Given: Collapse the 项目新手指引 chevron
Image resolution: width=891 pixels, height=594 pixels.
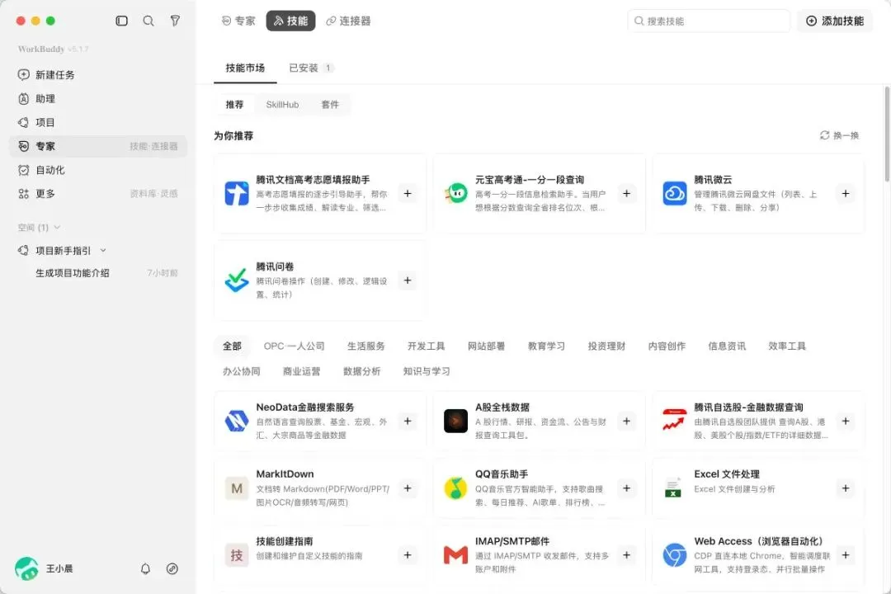Looking at the screenshot, I should click(103, 250).
